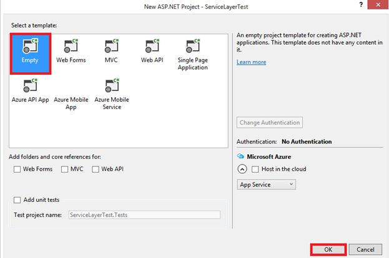Screen dimensions: 389x258
Task: Enable Web Forms folders and references checkbox
Action: (x=17, y=169)
